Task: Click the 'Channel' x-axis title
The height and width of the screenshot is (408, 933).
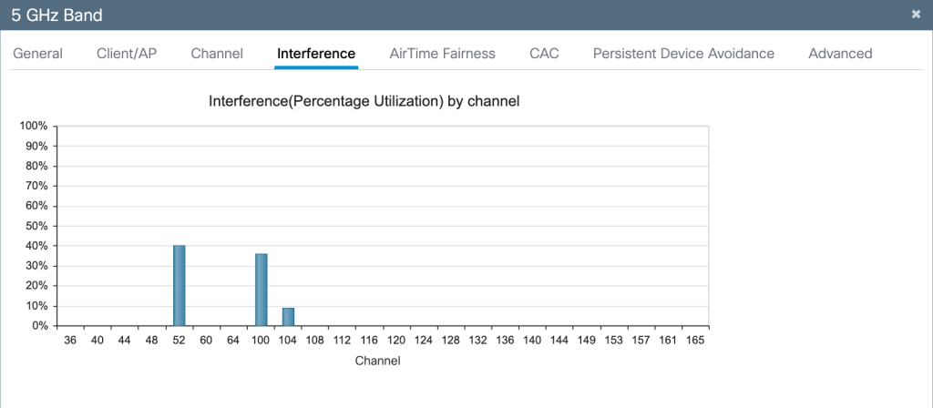Action: click(x=376, y=361)
